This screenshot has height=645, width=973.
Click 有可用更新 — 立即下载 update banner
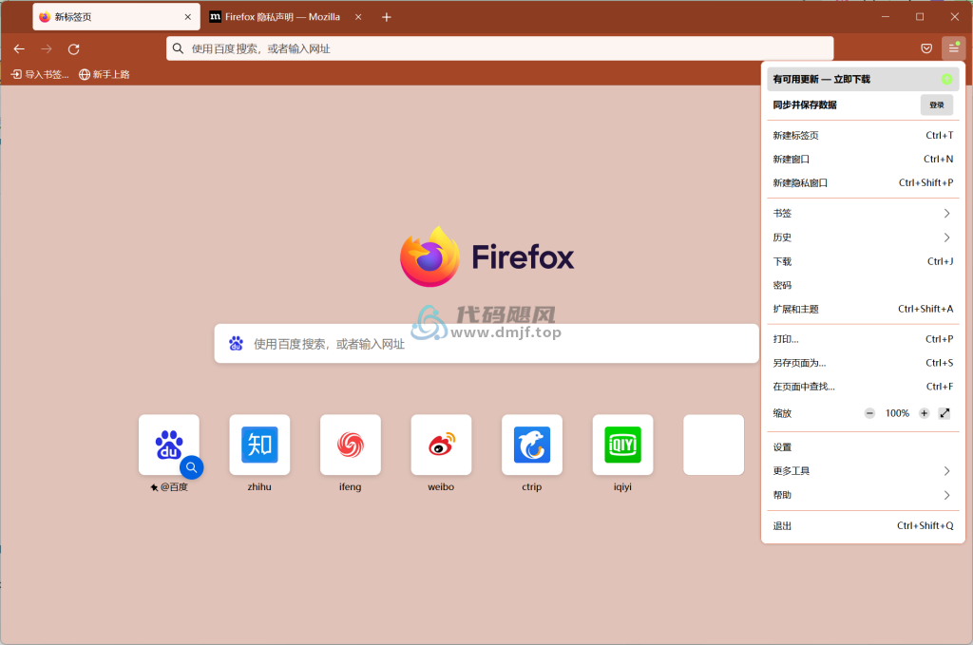coord(863,79)
